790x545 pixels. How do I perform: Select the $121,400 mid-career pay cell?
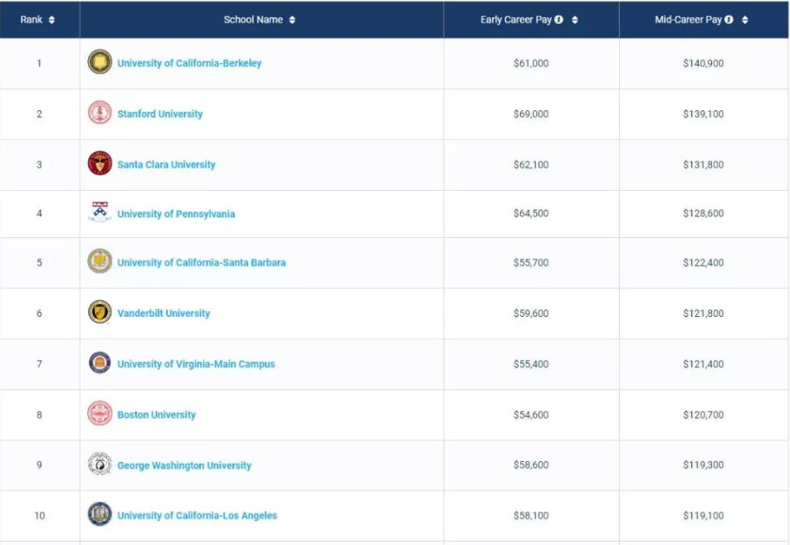(x=704, y=364)
